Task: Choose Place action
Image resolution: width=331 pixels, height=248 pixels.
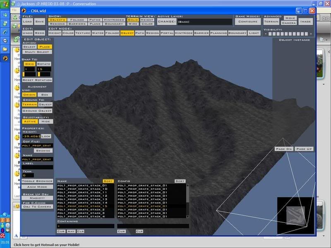Action: 45,47
